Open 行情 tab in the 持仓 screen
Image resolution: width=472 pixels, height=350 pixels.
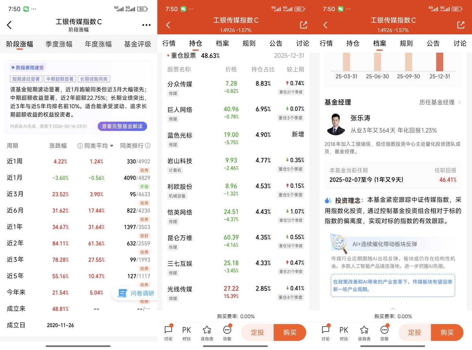(169, 43)
